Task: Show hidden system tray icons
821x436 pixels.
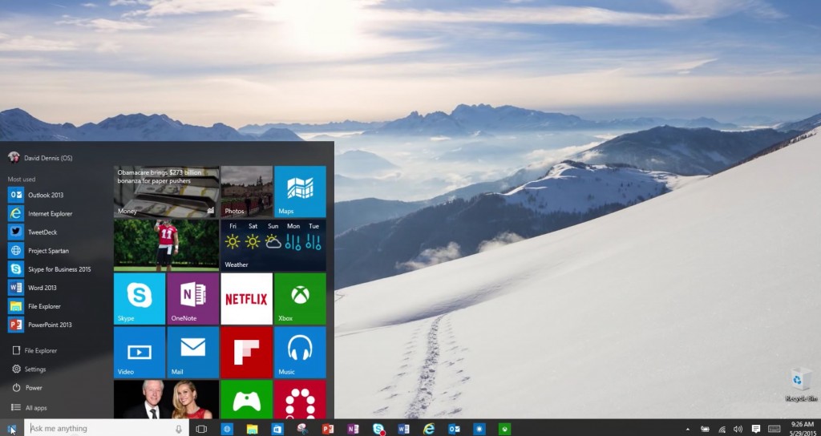Action: click(687, 429)
